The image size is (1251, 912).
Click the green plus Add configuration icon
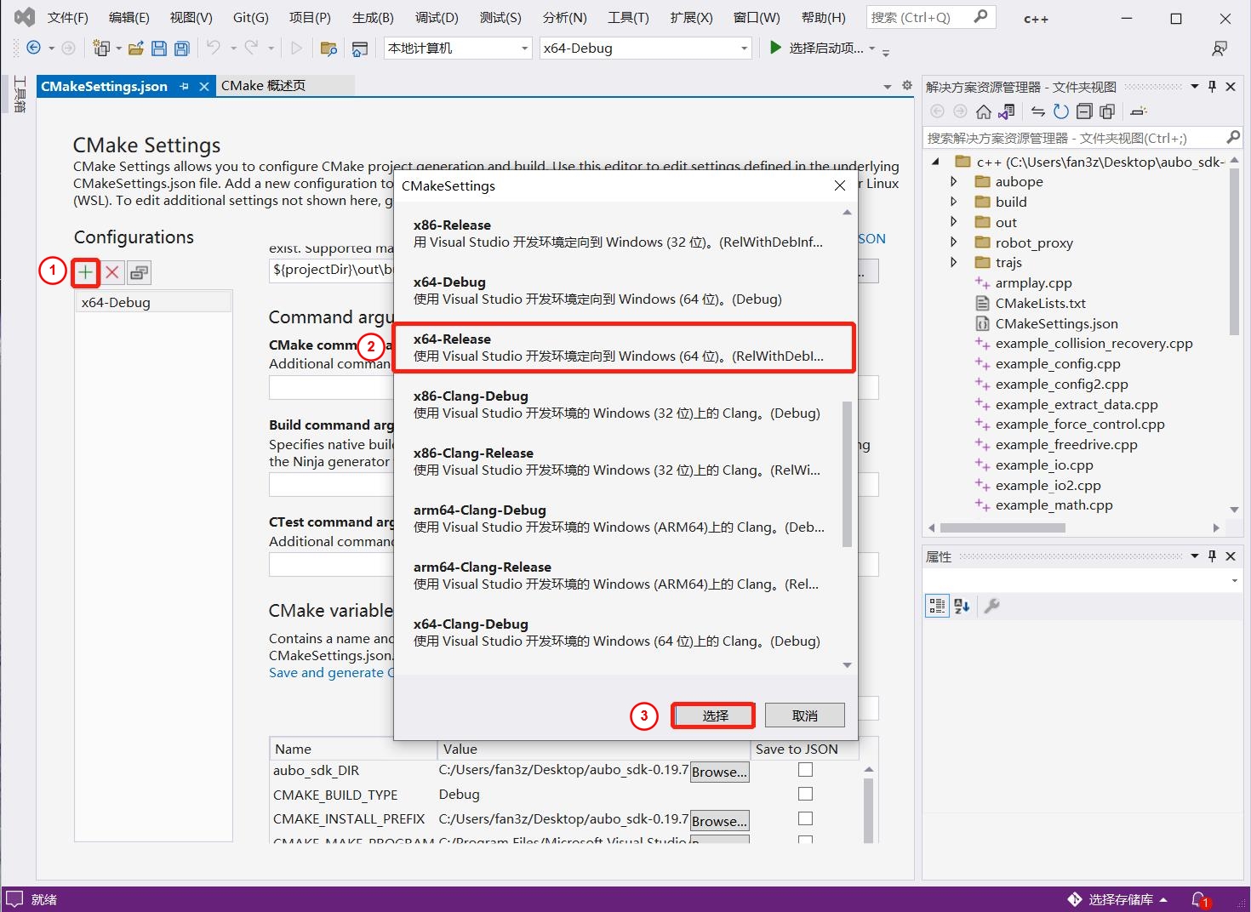[x=85, y=272]
